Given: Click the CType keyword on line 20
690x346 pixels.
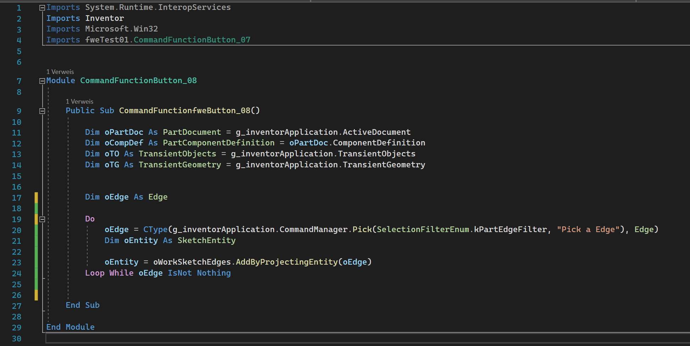Looking at the screenshot, I should 155,230.
